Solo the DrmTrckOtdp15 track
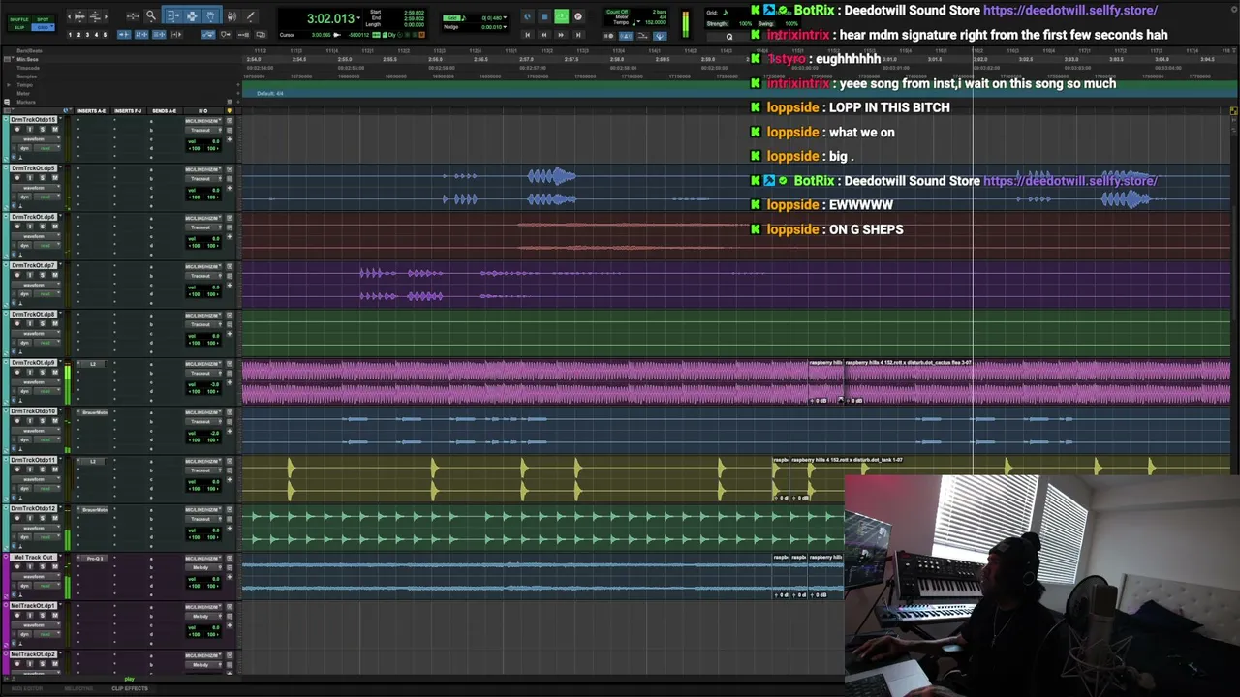Screen dimensions: 1240x697 tap(43, 129)
